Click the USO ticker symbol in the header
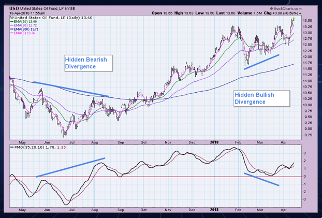Image resolution: width=322 pixels, height=218 pixels. (x=14, y=9)
